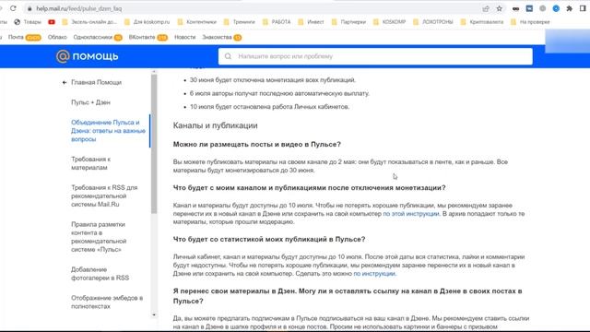Open the Товары bookmark
Screen dimensions: 590x332
click(x=28, y=22)
